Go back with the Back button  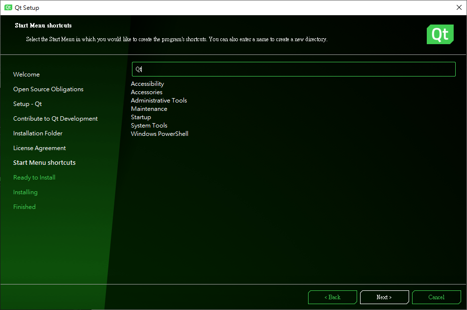pyautogui.click(x=333, y=297)
